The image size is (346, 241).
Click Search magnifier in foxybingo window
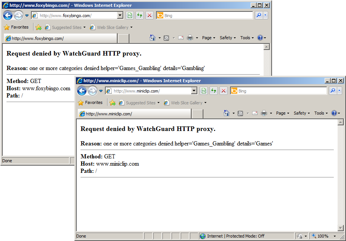(259, 15)
